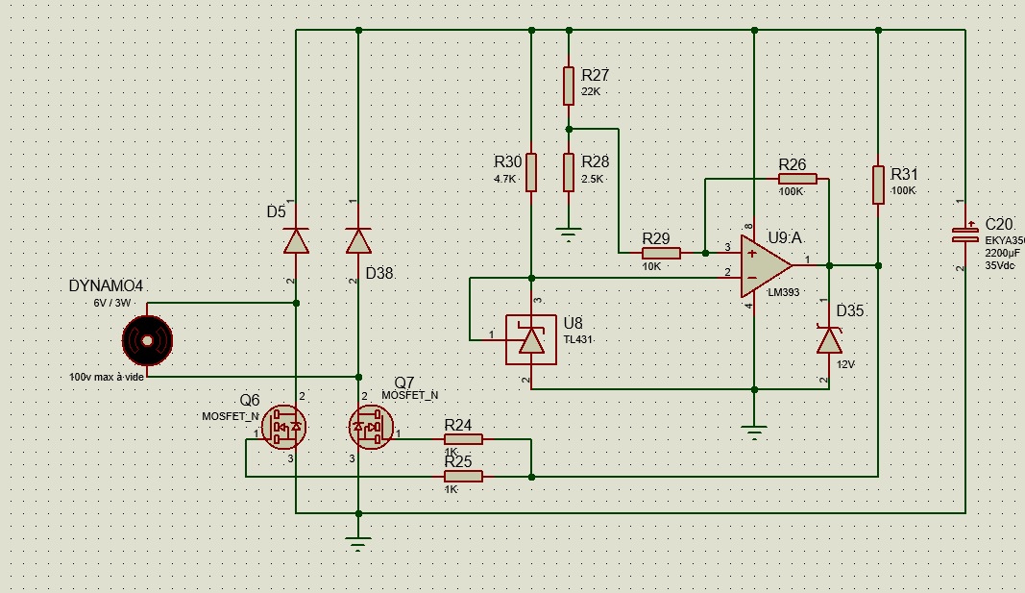1025x593 pixels.
Task: Select resistor R31 body
Action: pyautogui.click(x=879, y=185)
